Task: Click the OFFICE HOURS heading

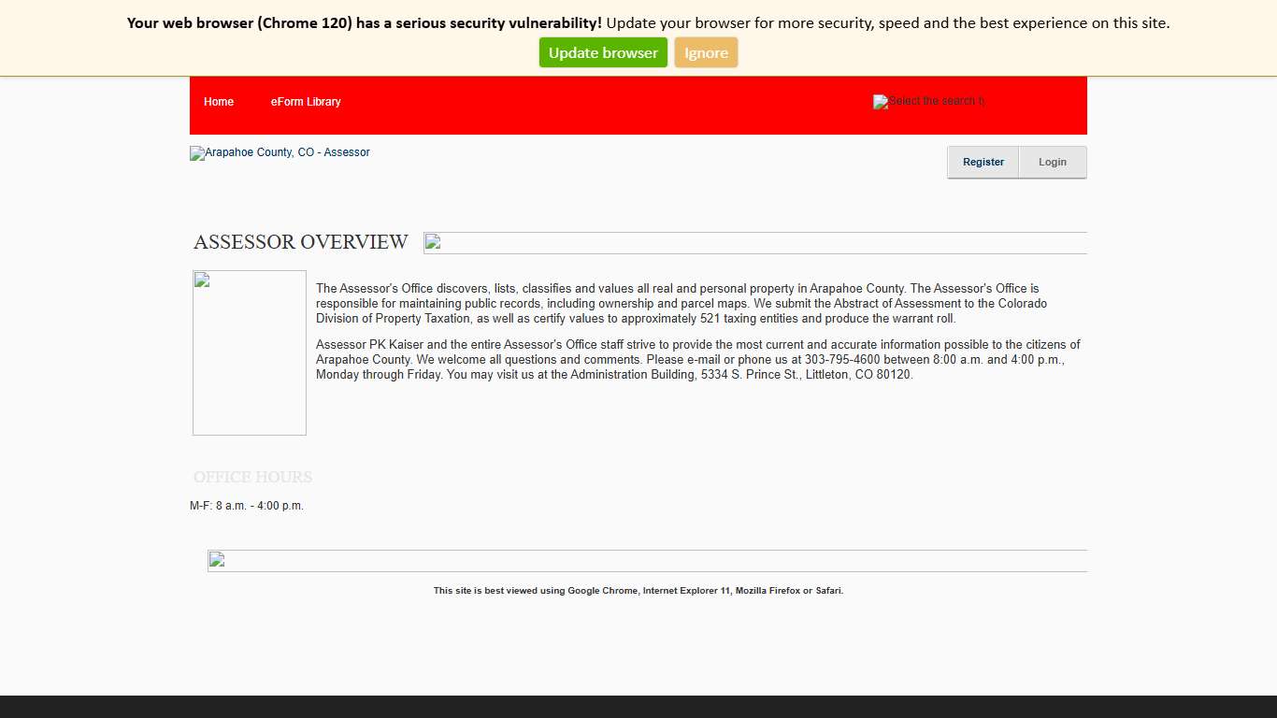Action: [252, 477]
